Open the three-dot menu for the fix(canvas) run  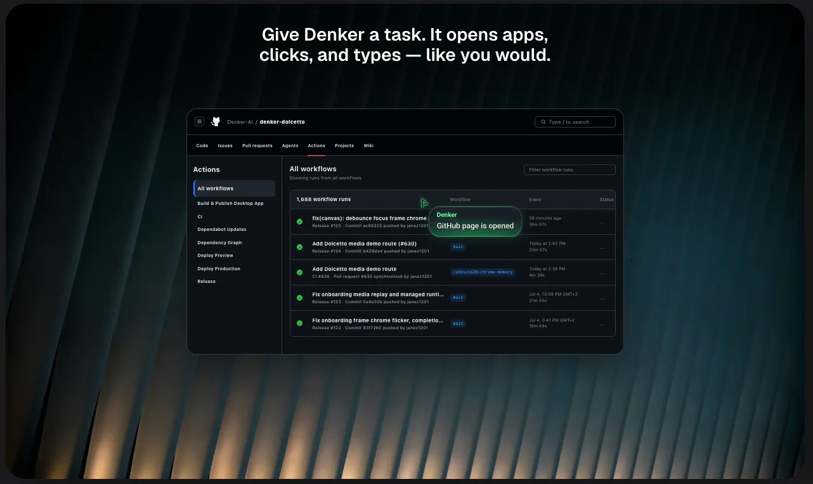click(602, 223)
